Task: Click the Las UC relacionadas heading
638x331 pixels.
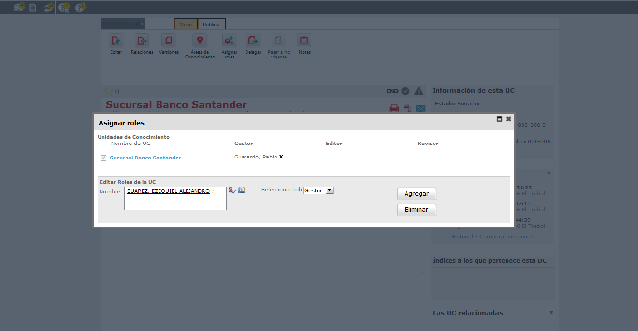Action: coord(468,313)
